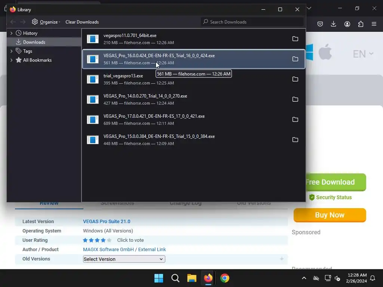This screenshot has height=287, width=383.
Task: Open containing folder for vegaspro11.0.701_64bit.exe
Action: [295, 39]
